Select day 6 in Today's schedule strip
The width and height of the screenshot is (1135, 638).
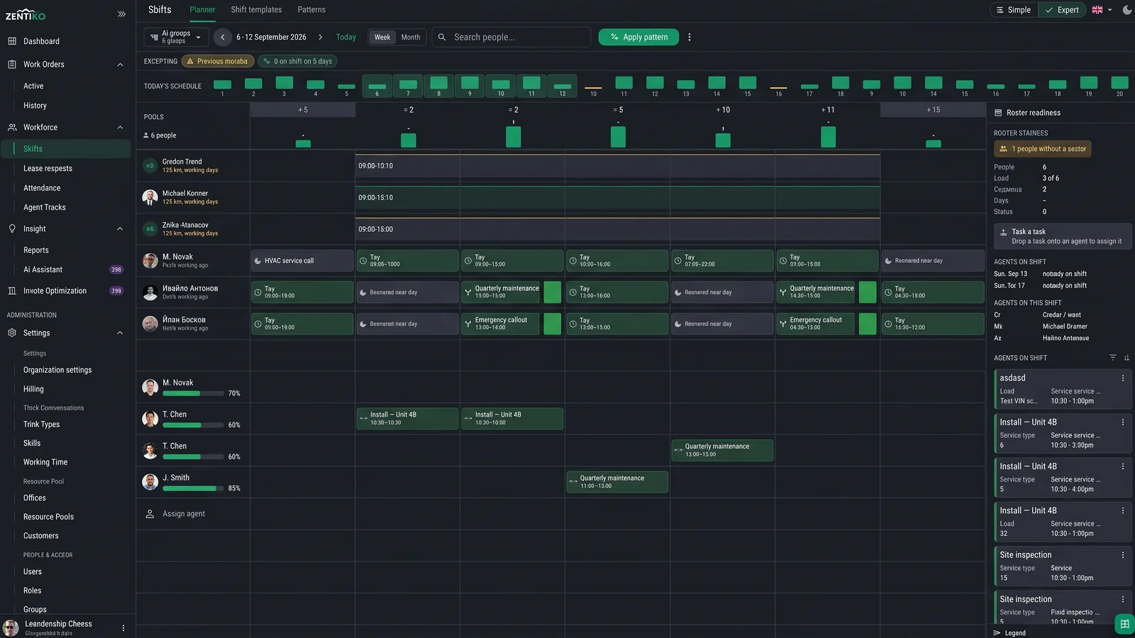pos(377,86)
